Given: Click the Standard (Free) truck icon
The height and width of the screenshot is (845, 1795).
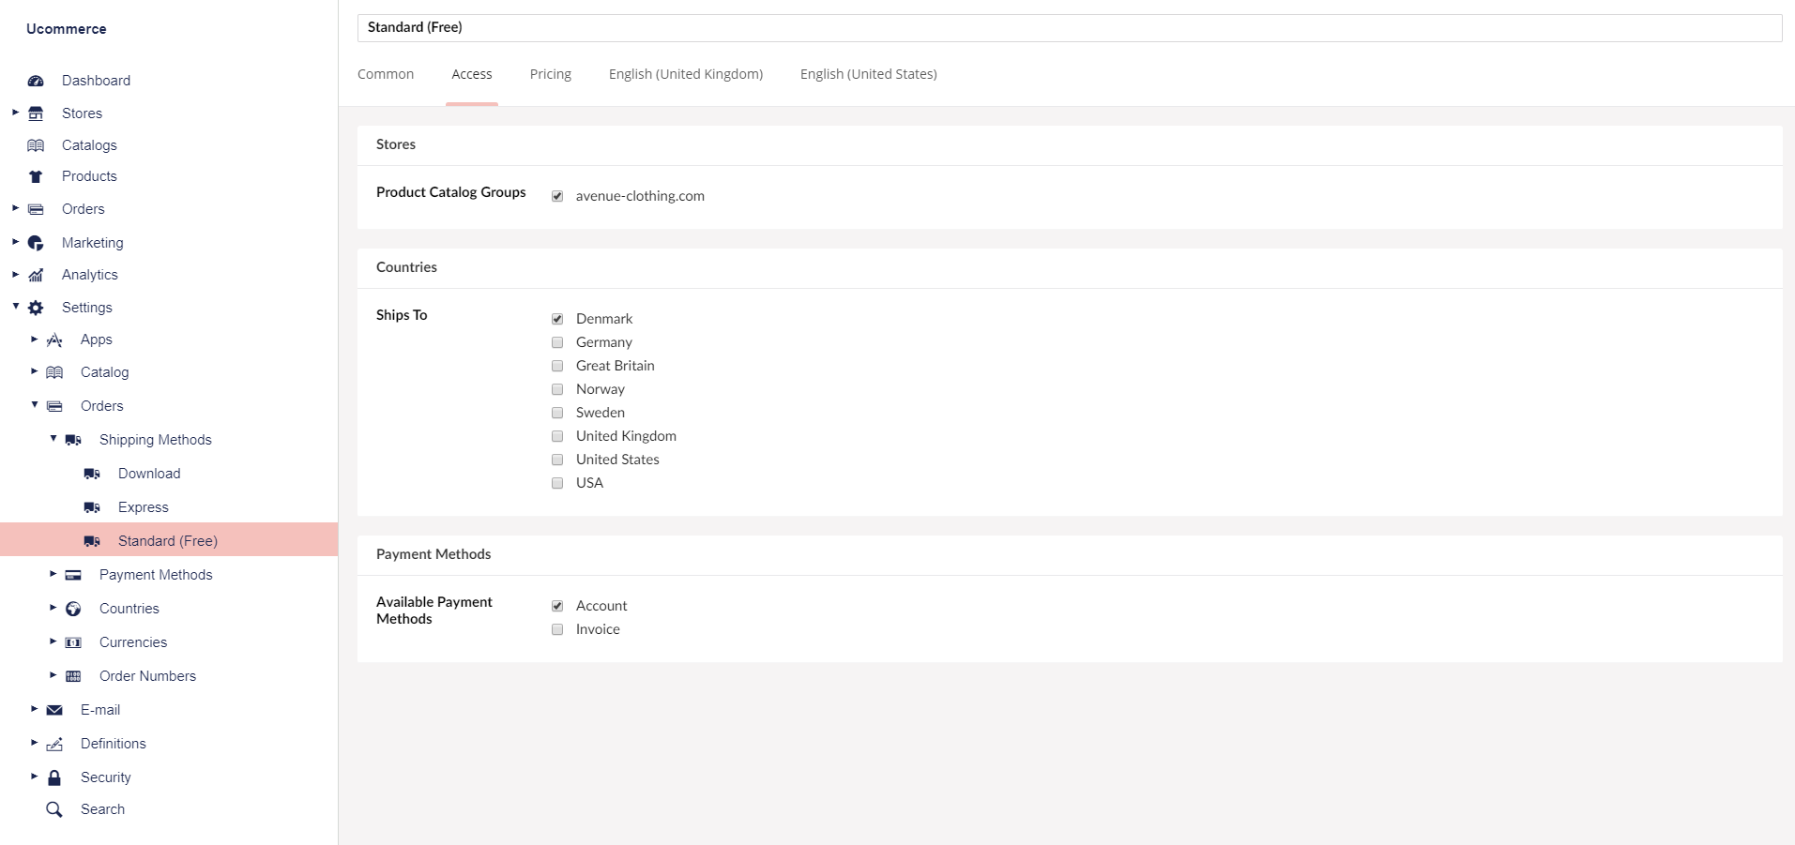Looking at the screenshot, I should point(92,541).
